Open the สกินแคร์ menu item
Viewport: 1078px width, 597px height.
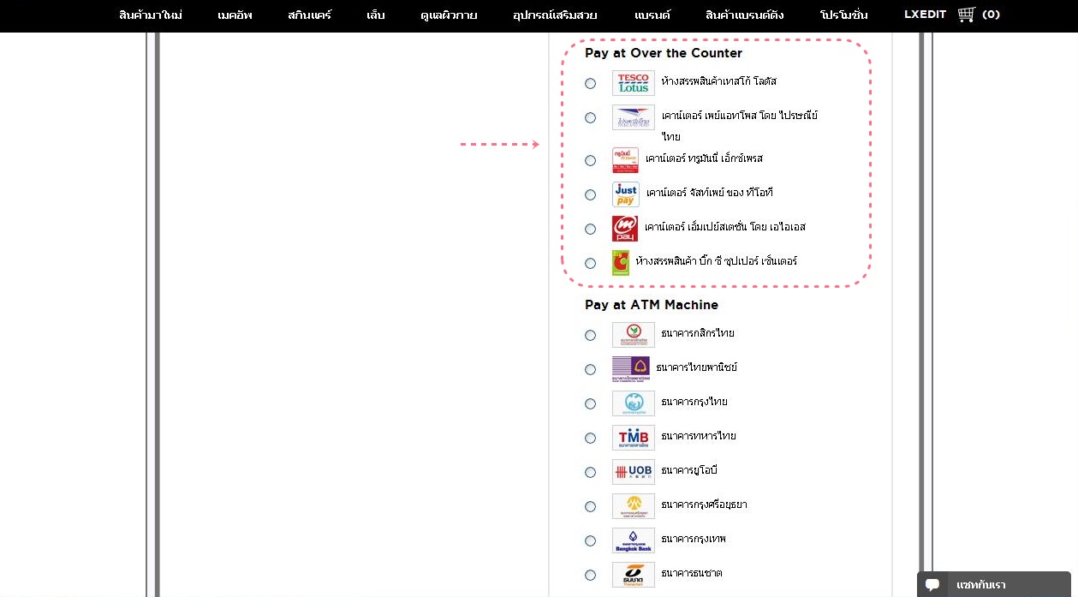click(309, 15)
